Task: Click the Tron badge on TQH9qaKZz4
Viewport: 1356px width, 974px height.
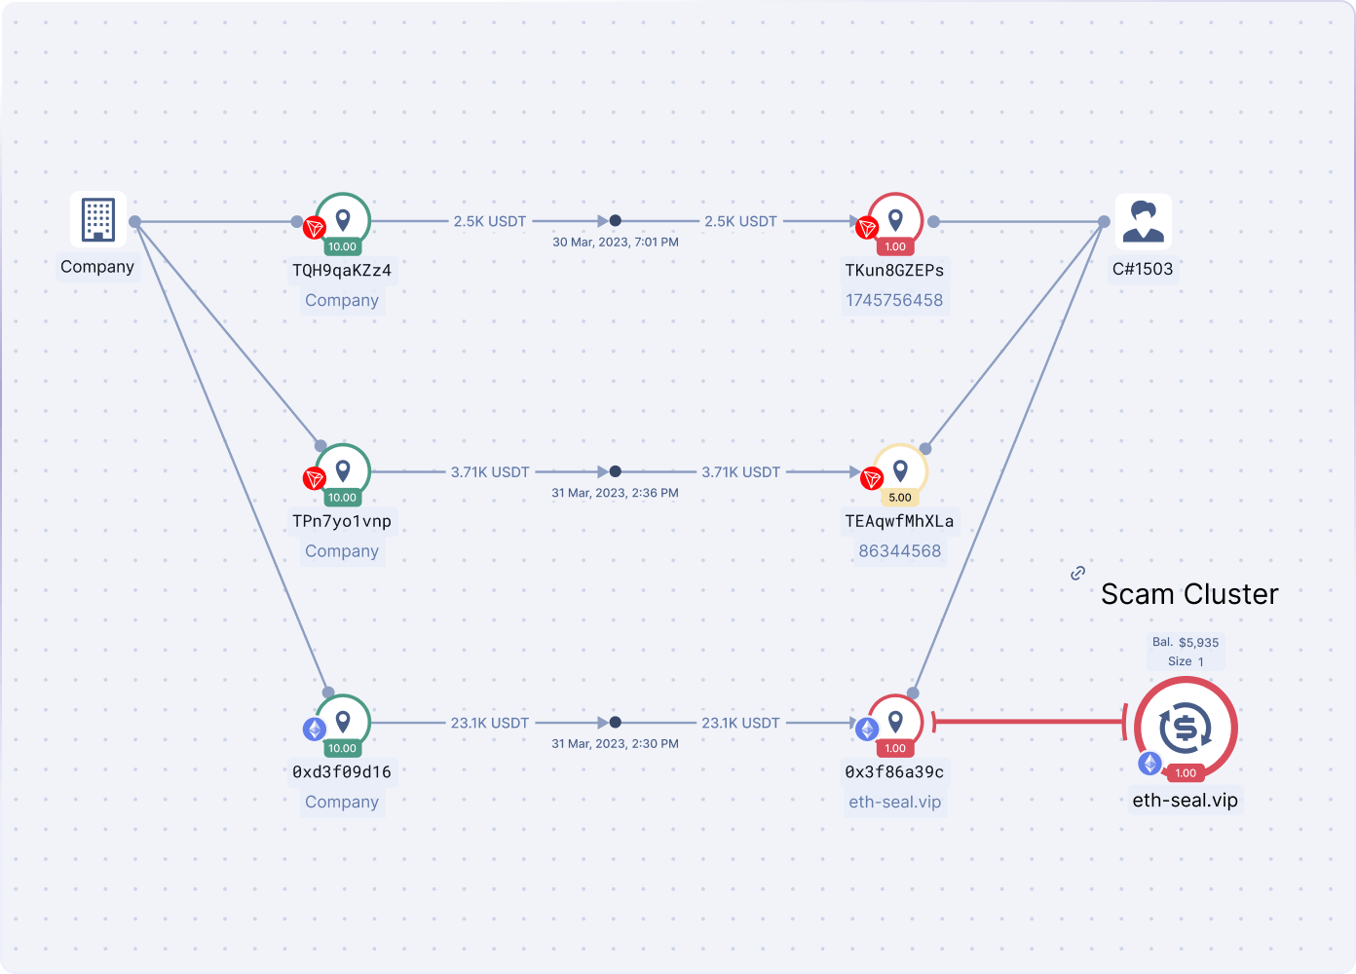Action: tap(315, 228)
